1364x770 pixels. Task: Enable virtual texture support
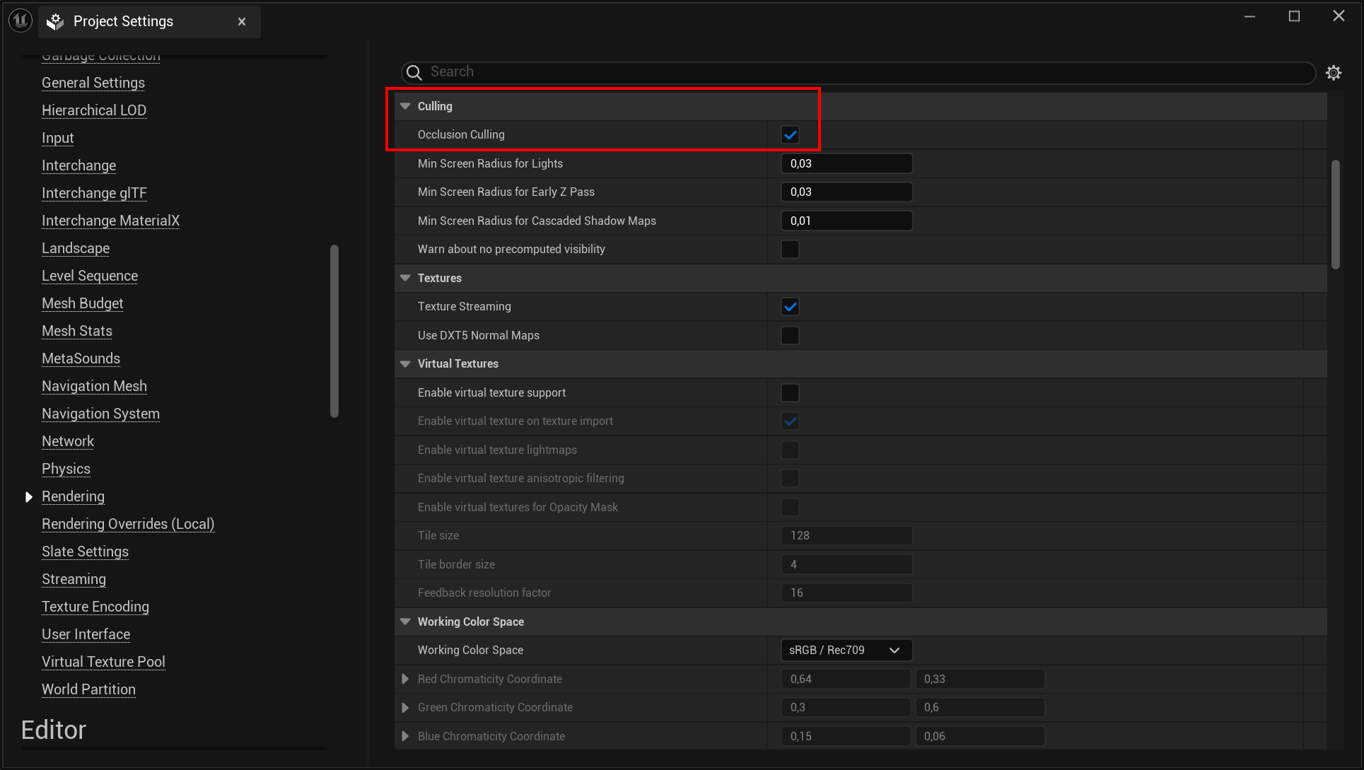point(790,392)
